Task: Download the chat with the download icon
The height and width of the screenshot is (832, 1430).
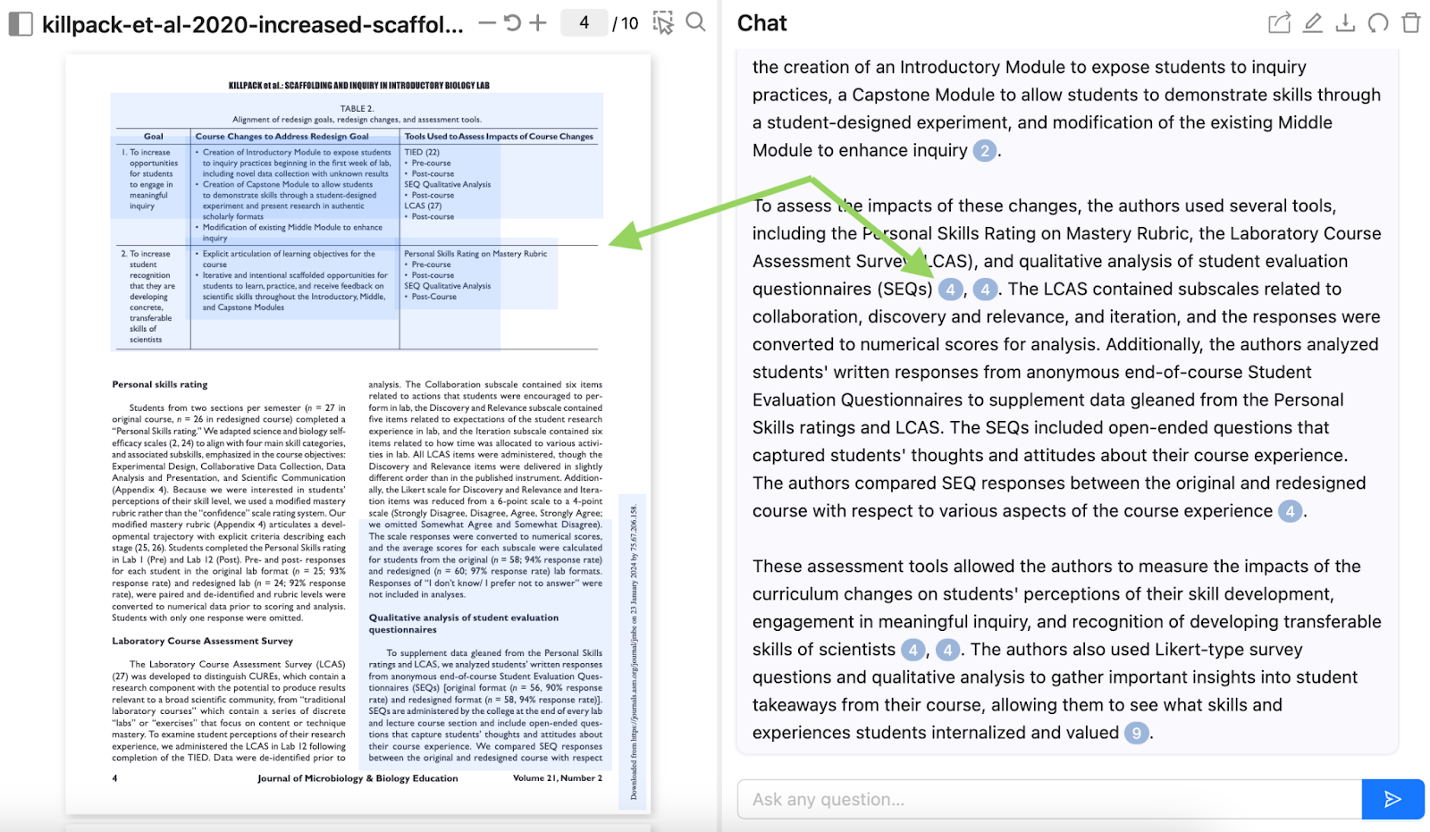Action: [1345, 22]
